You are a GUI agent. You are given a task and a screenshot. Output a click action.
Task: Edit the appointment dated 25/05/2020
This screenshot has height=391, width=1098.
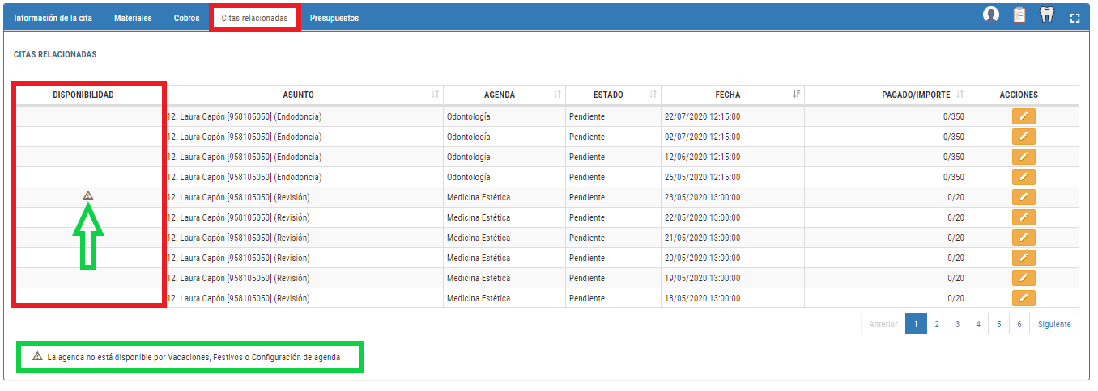pos(1024,177)
